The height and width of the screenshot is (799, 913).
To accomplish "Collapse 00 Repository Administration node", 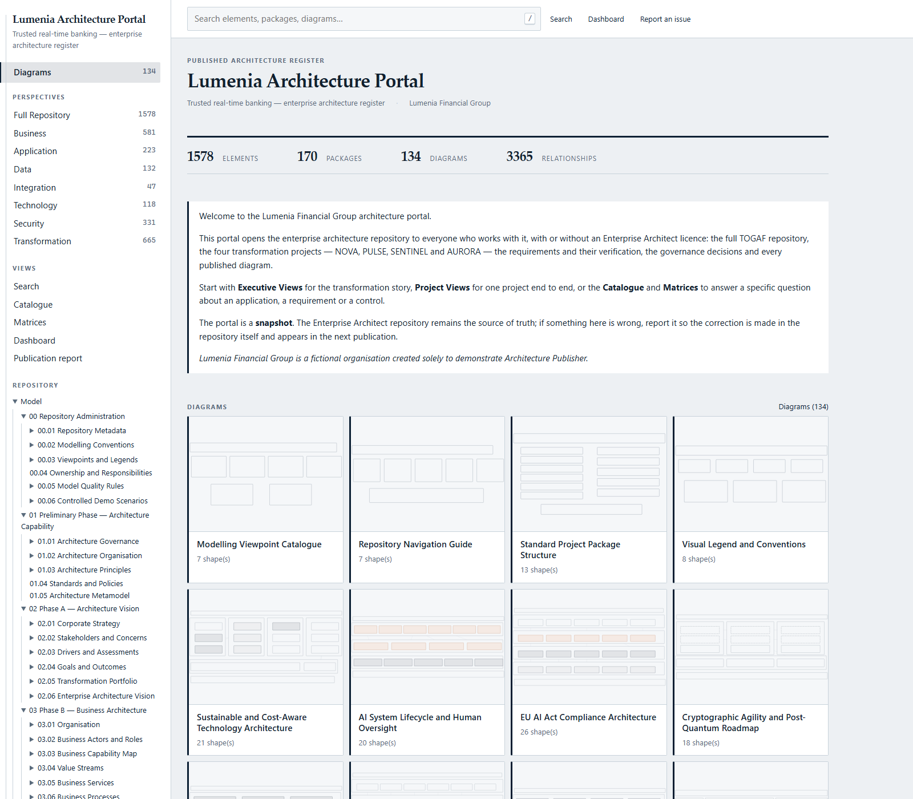I will 24,416.
